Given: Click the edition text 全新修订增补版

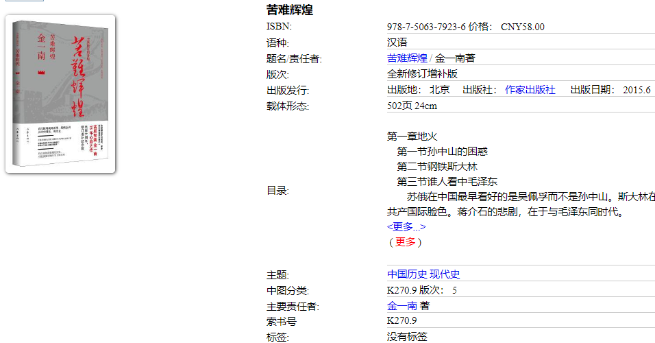Looking at the screenshot, I should point(422,74).
